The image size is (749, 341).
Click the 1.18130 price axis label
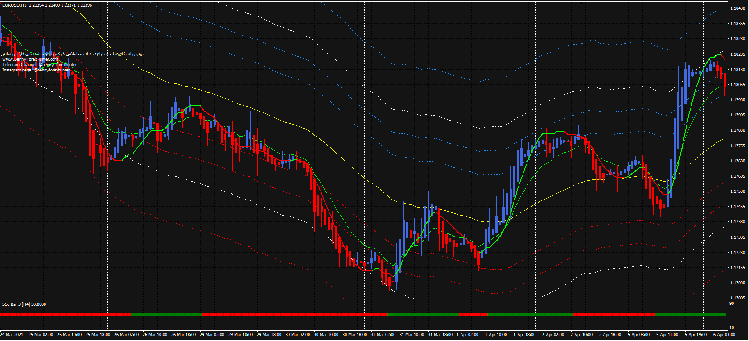click(x=737, y=70)
